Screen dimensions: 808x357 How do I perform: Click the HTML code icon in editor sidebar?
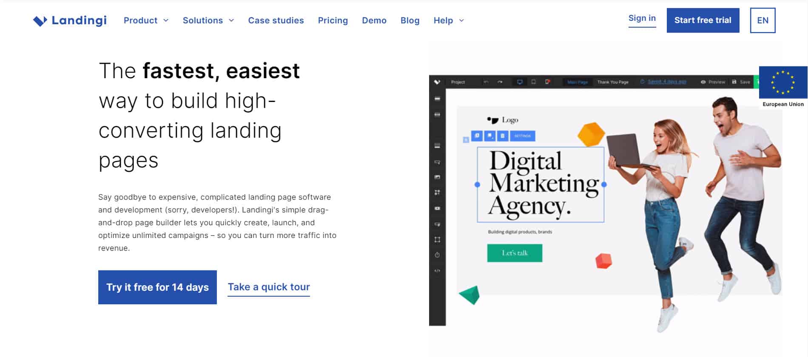(437, 271)
